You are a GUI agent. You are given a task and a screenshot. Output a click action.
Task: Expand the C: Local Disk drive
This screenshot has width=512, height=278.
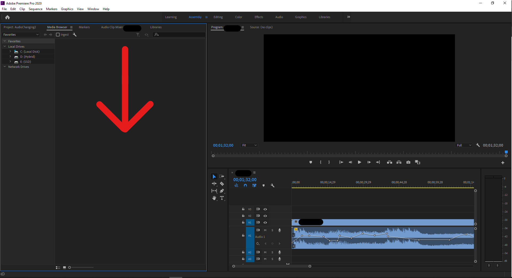pyautogui.click(x=10, y=51)
